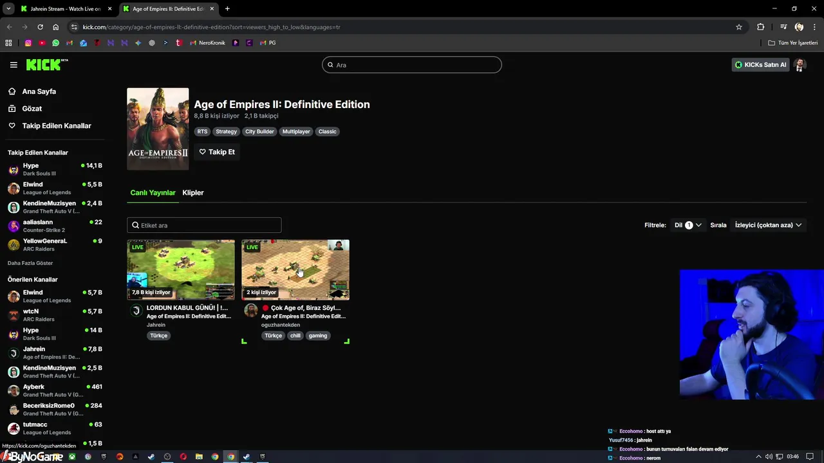Viewport: 824px width, 463px height.
Task: Click Takip Et follow button
Action: click(217, 152)
